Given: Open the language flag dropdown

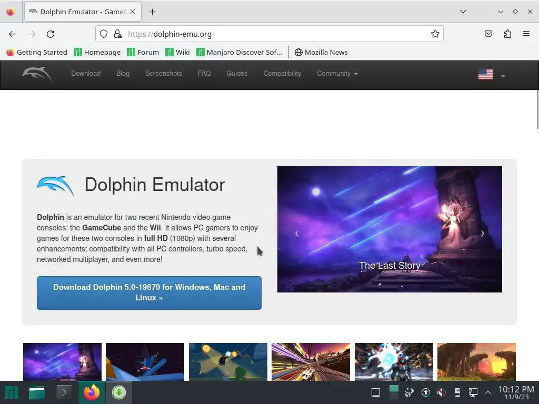Looking at the screenshot, I should pyautogui.click(x=492, y=74).
